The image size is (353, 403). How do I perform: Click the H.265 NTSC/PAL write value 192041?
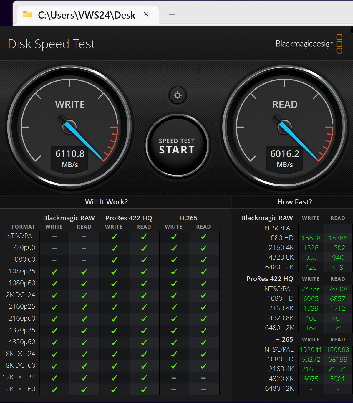[x=311, y=350]
